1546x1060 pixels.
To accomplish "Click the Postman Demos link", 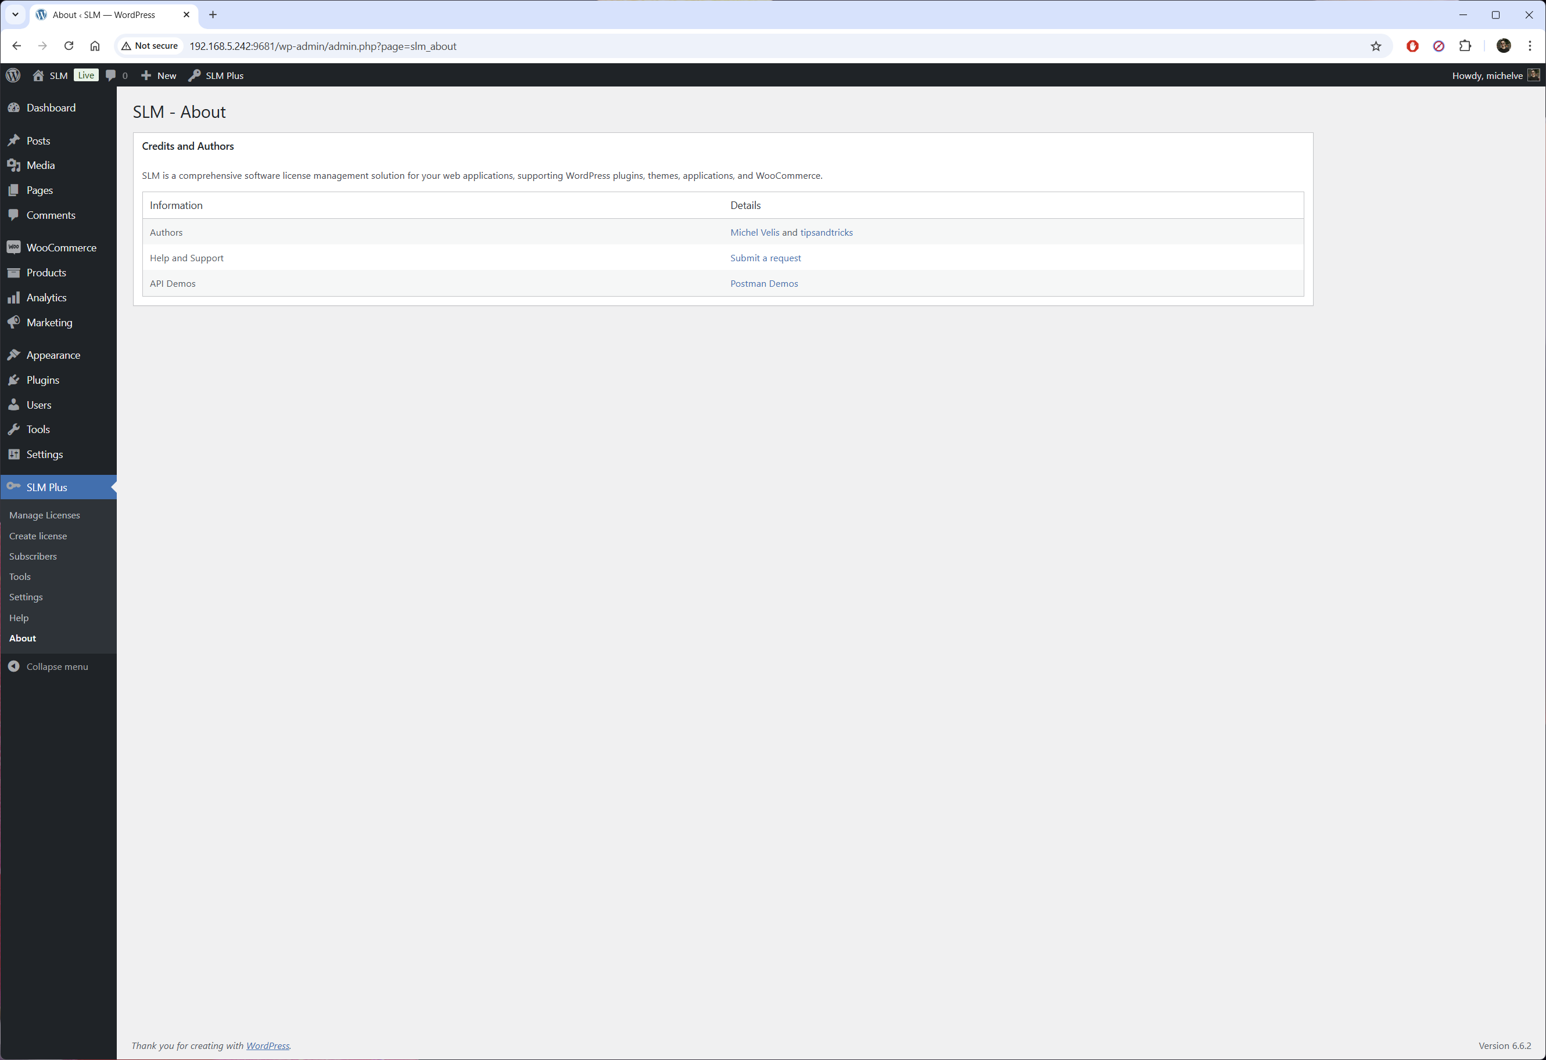I will pyautogui.click(x=763, y=283).
